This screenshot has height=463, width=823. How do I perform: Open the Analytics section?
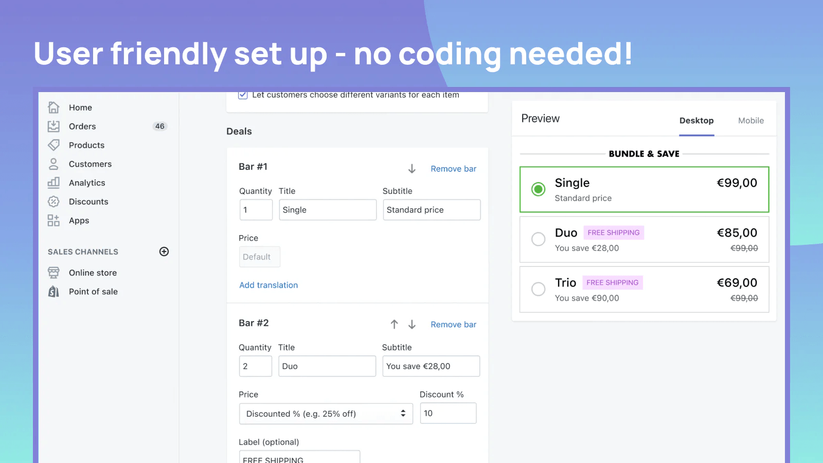click(x=54, y=183)
